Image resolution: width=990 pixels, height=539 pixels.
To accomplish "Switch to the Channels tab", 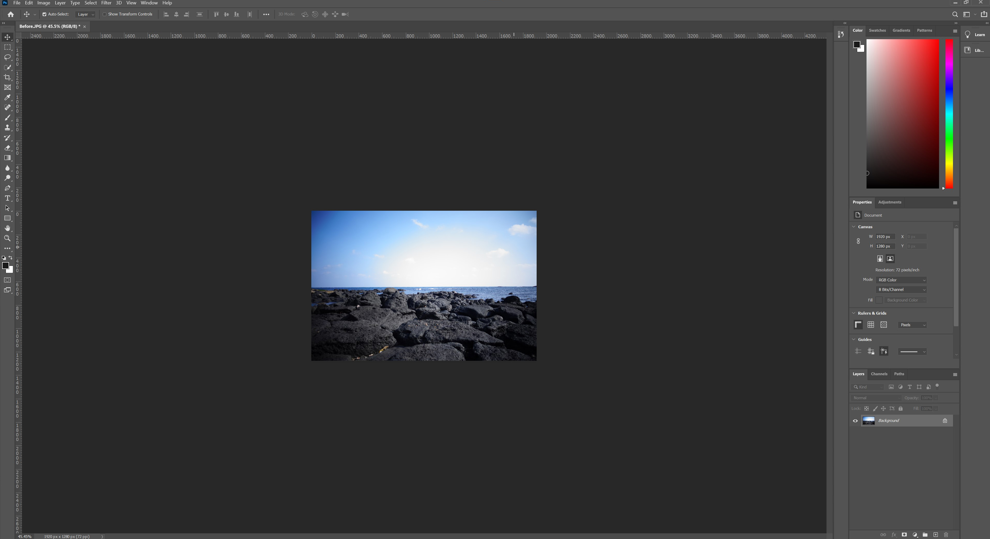I will [x=879, y=374].
